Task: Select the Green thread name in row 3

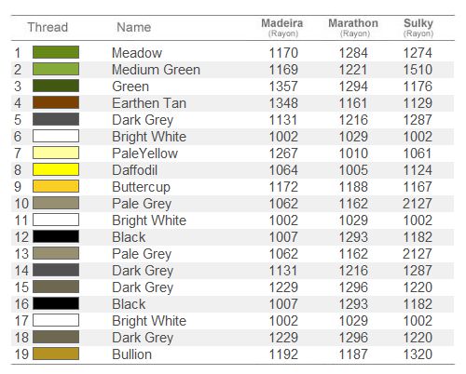Action: 130,87
